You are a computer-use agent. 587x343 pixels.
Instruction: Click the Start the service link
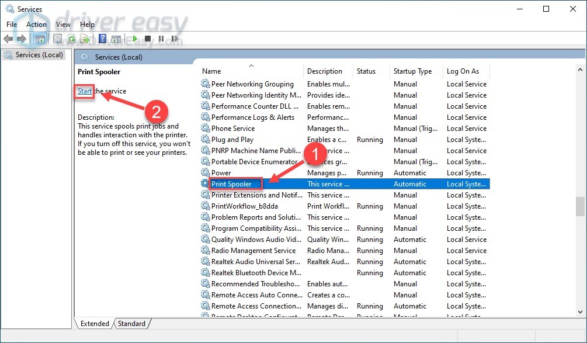click(x=85, y=91)
